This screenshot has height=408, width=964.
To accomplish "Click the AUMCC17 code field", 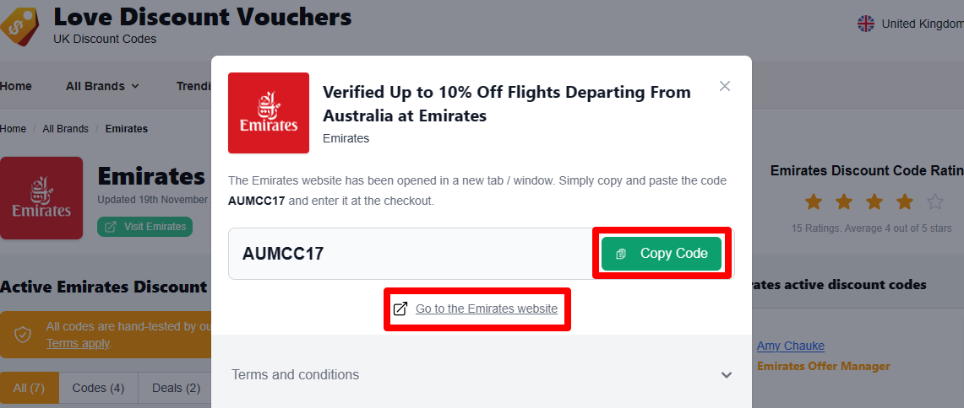I will [411, 254].
